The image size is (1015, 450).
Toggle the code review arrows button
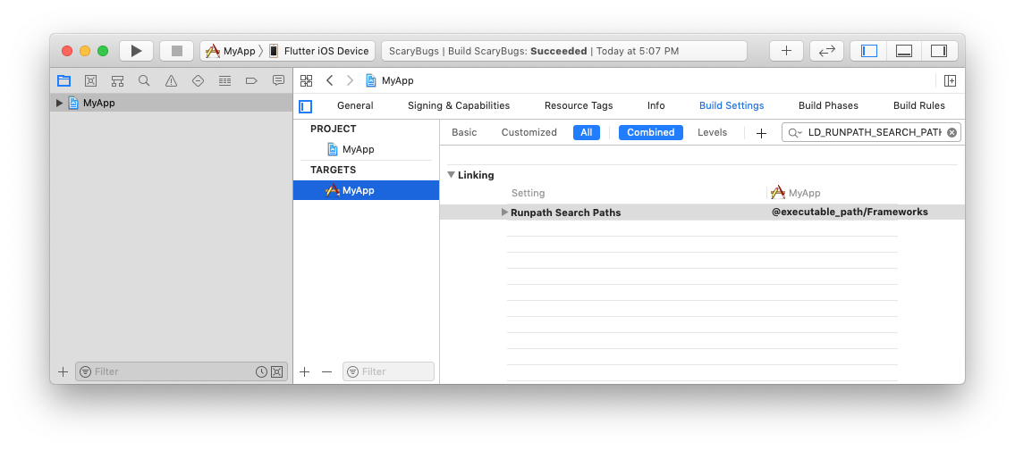tap(826, 51)
